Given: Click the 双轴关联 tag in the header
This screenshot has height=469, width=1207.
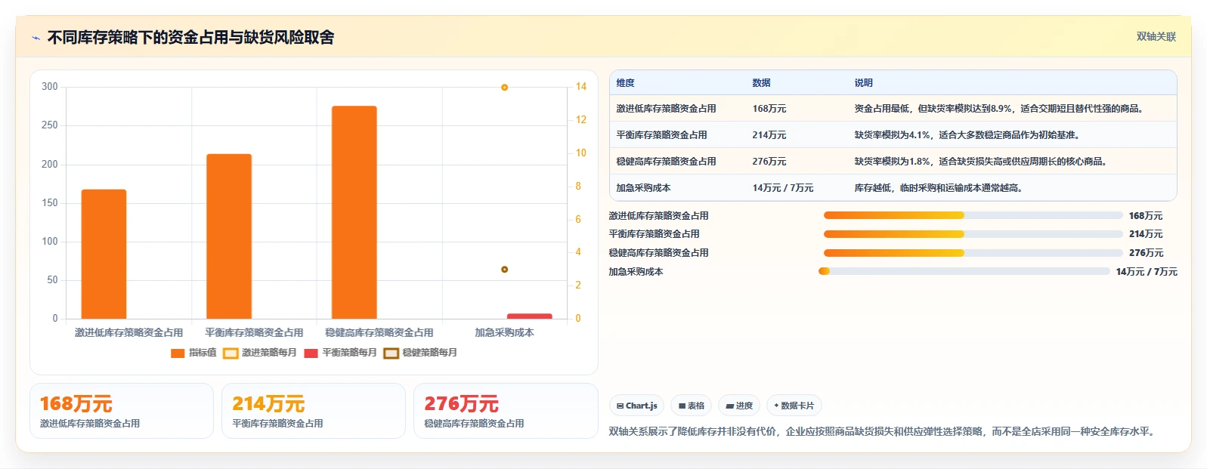Looking at the screenshot, I should pyautogui.click(x=1156, y=36).
